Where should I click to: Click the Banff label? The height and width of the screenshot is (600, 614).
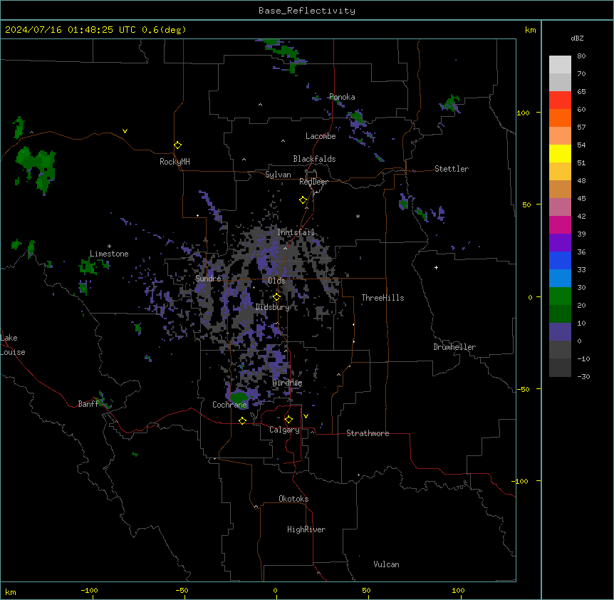click(88, 404)
